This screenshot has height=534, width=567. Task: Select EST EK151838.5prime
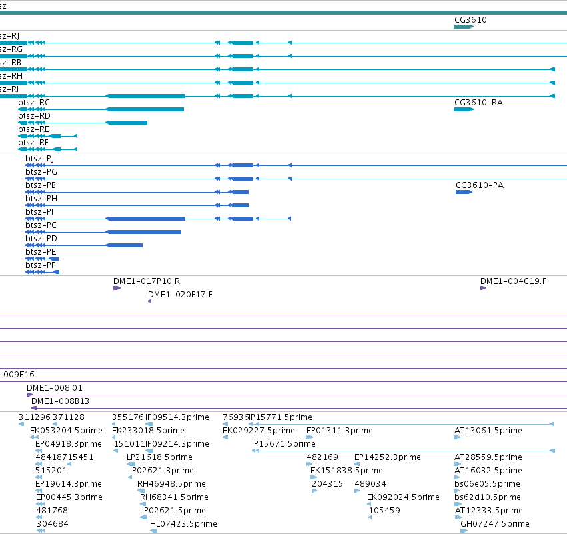point(346,471)
